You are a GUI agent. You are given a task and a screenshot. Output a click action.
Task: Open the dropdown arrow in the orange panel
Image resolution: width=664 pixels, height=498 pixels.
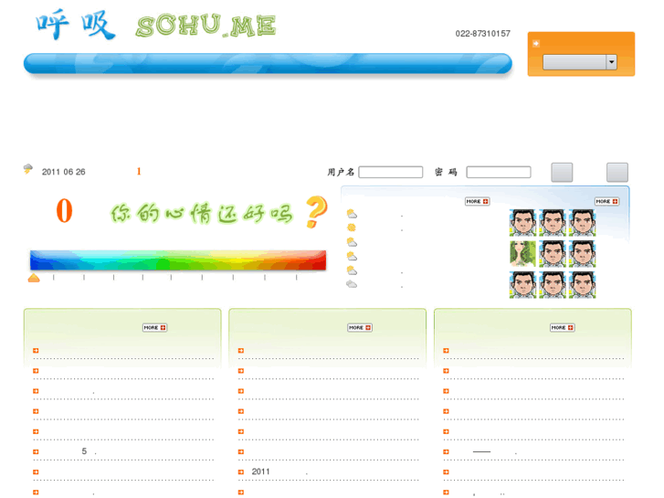611,62
